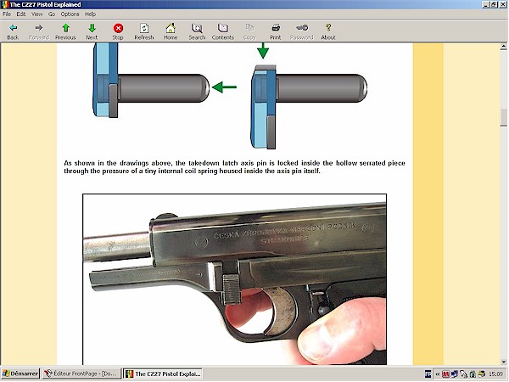Show the Contents list
Image resolution: width=509 pixels, height=382 pixels.
tap(222, 32)
